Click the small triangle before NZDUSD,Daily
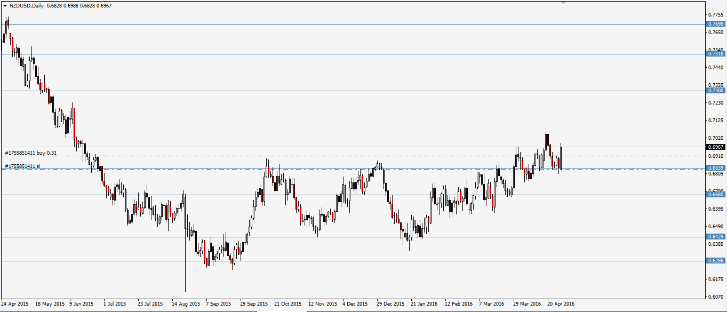Viewport: 727px width, 312px height. coord(5,5)
